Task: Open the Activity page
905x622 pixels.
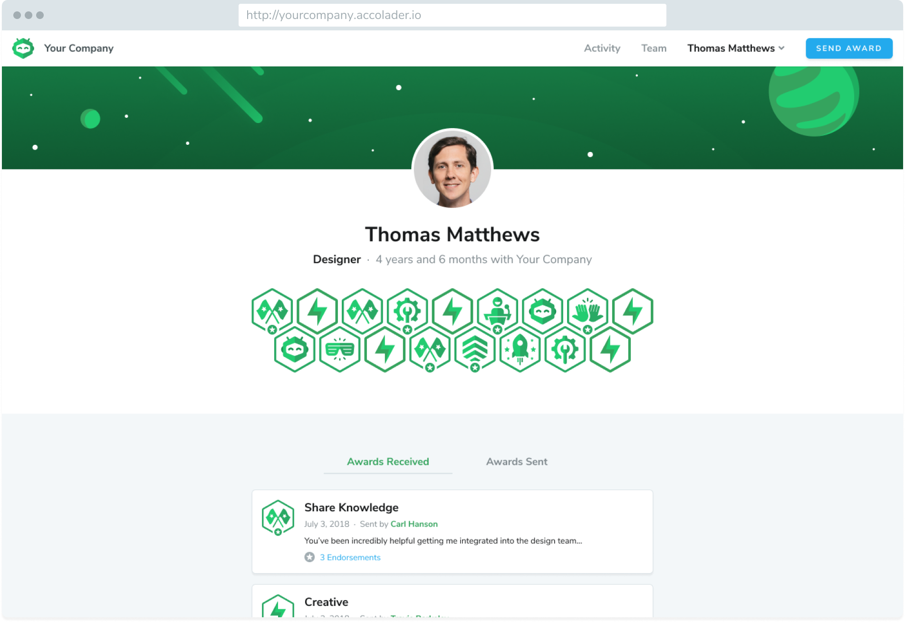Action: point(602,48)
